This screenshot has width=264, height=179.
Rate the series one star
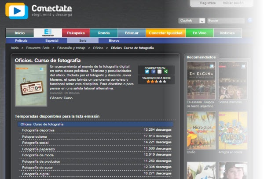coord(148,82)
